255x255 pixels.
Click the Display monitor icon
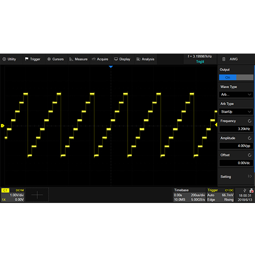(116, 59)
